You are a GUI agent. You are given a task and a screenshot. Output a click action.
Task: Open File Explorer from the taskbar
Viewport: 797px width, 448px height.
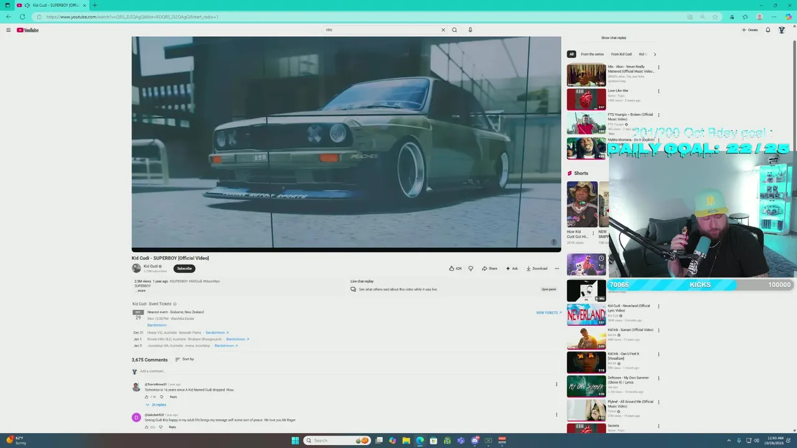pos(406,441)
